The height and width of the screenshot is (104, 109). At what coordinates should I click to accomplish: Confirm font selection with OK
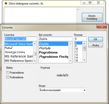96,39
